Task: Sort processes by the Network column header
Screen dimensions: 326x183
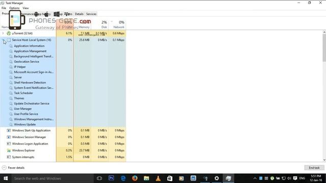Action: coord(117,24)
